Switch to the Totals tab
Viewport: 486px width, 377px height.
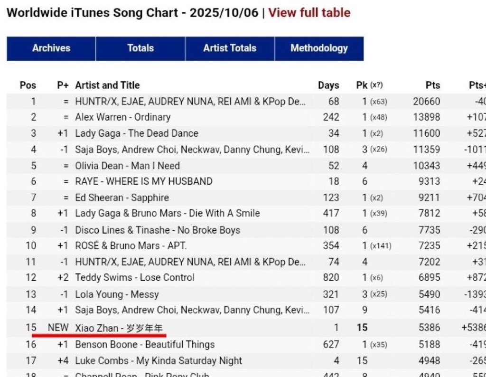coord(140,48)
